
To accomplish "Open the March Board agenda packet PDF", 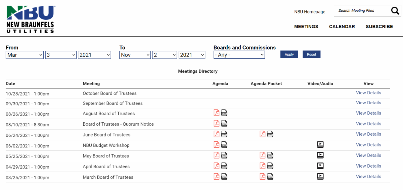I will 263,176.
